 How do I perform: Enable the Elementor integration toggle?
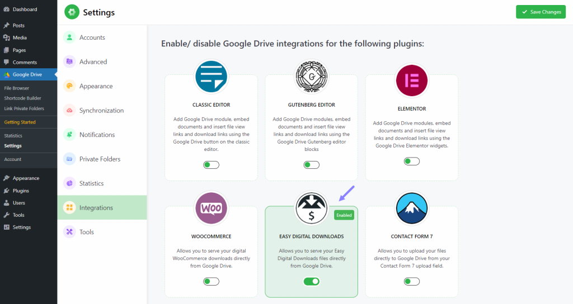coord(411,161)
